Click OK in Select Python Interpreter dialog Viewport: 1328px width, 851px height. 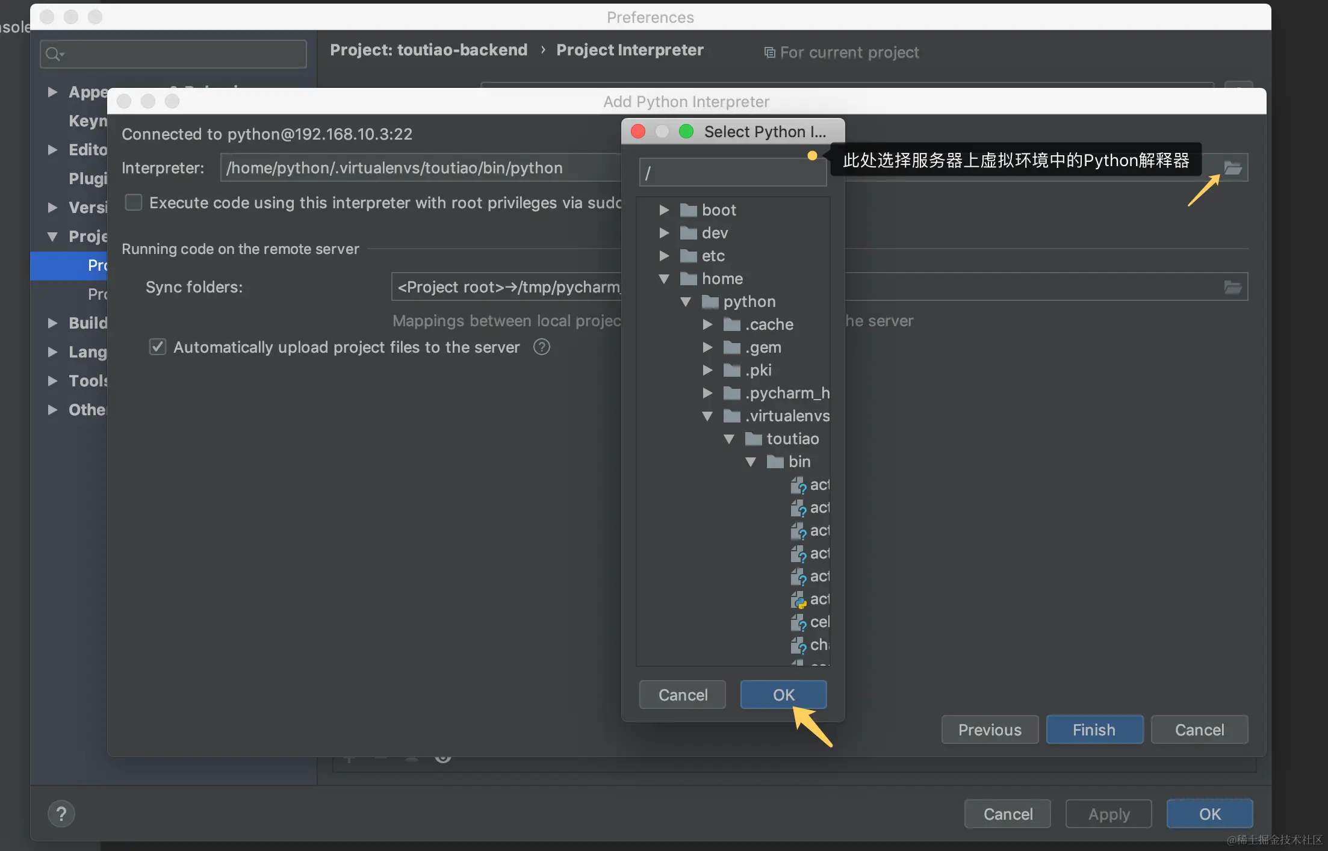(x=783, y=695)
